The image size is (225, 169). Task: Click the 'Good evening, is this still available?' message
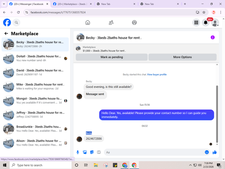pos(108,87)
